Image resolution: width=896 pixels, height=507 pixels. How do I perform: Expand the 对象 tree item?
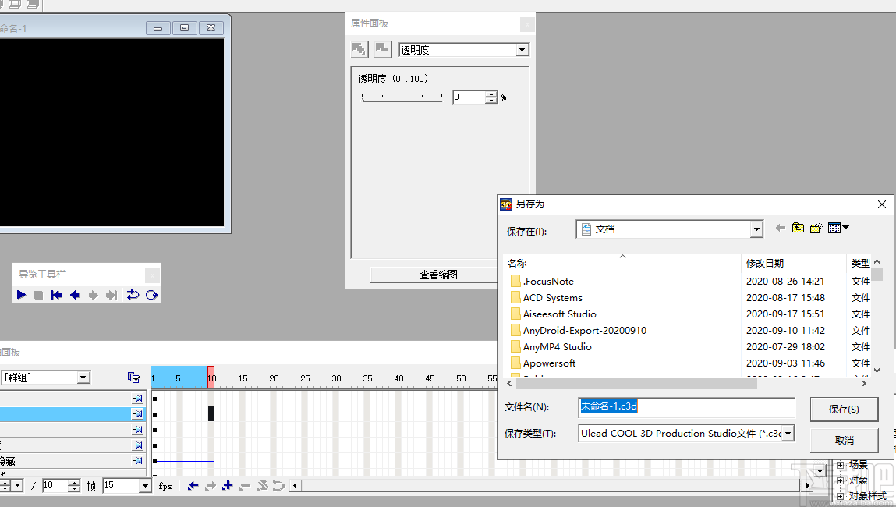tap(839, 480)
